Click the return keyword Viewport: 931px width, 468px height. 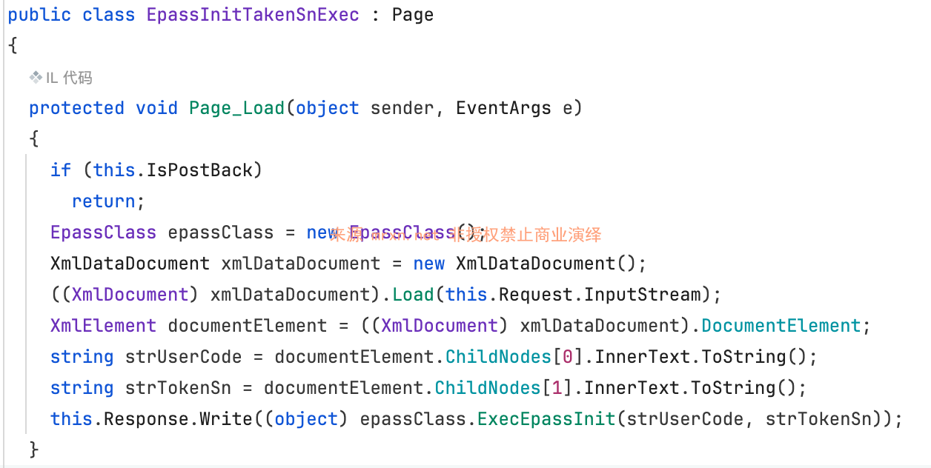[103, 201]
